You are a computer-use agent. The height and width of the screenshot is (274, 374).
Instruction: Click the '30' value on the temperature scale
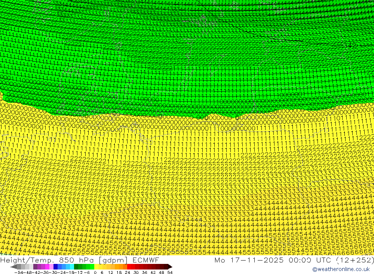click(136, 273)
